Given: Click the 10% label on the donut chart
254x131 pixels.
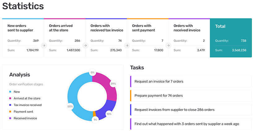Looking at the screenshot, I should (109, 114).
